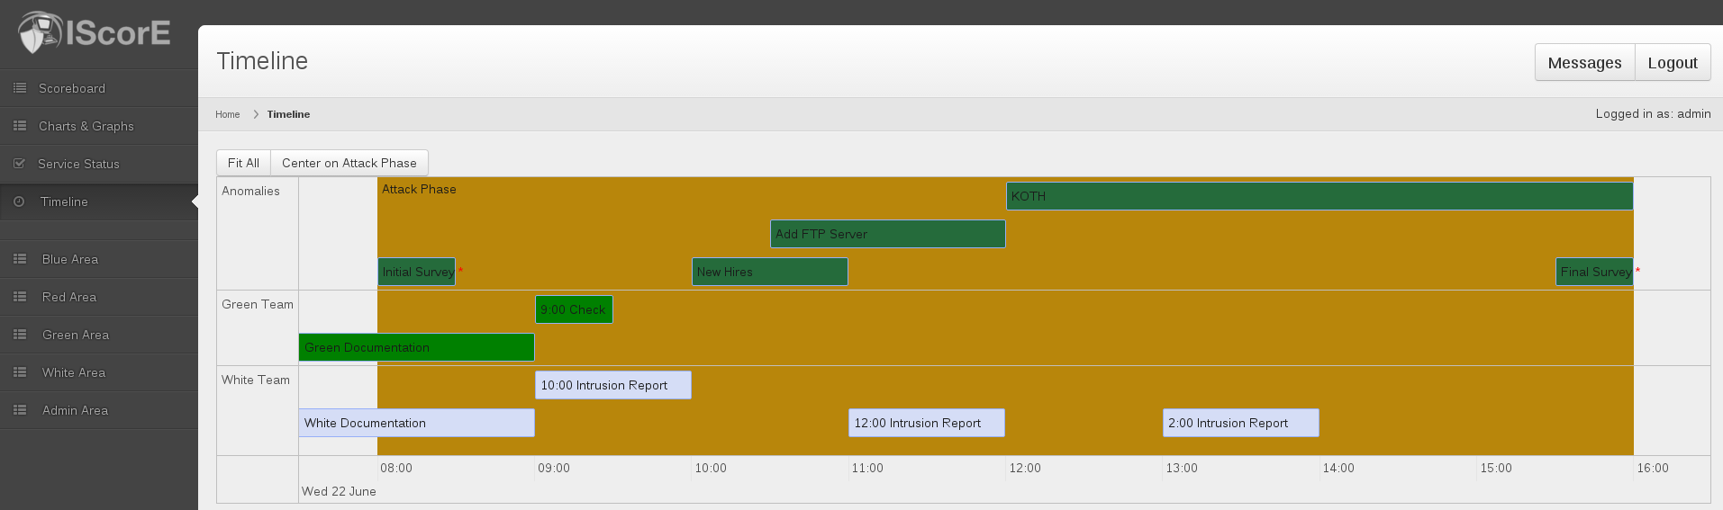The width and height of the screenshot is (1723, 510).
Task: Click the 09:00 time axis label
Action: point(554,468)
